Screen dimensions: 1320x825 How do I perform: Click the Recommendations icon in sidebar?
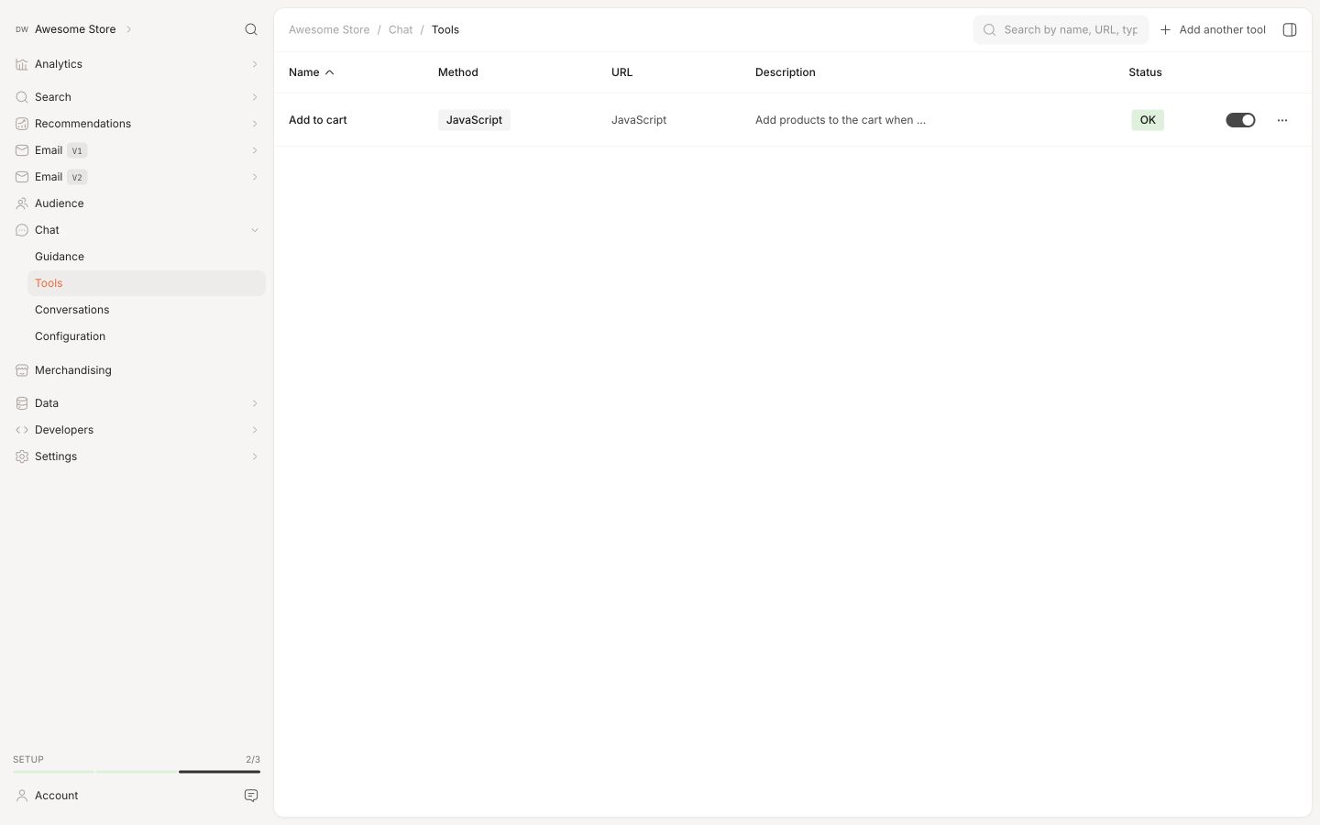click(22, 124)
